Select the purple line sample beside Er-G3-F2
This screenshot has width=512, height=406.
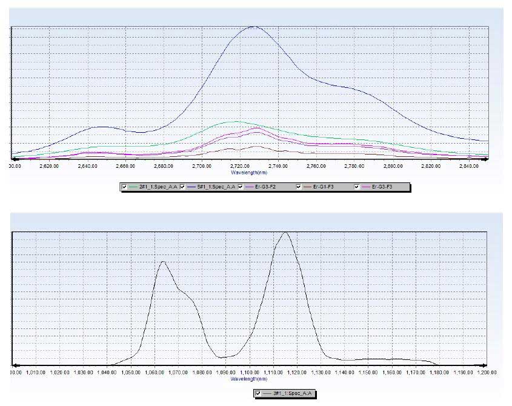coord(248,187)
